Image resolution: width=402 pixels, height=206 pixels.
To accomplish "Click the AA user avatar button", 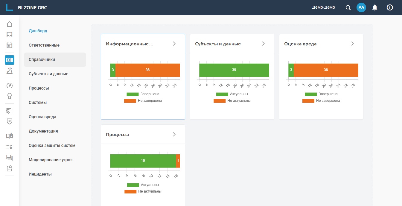I will (361, 7).
